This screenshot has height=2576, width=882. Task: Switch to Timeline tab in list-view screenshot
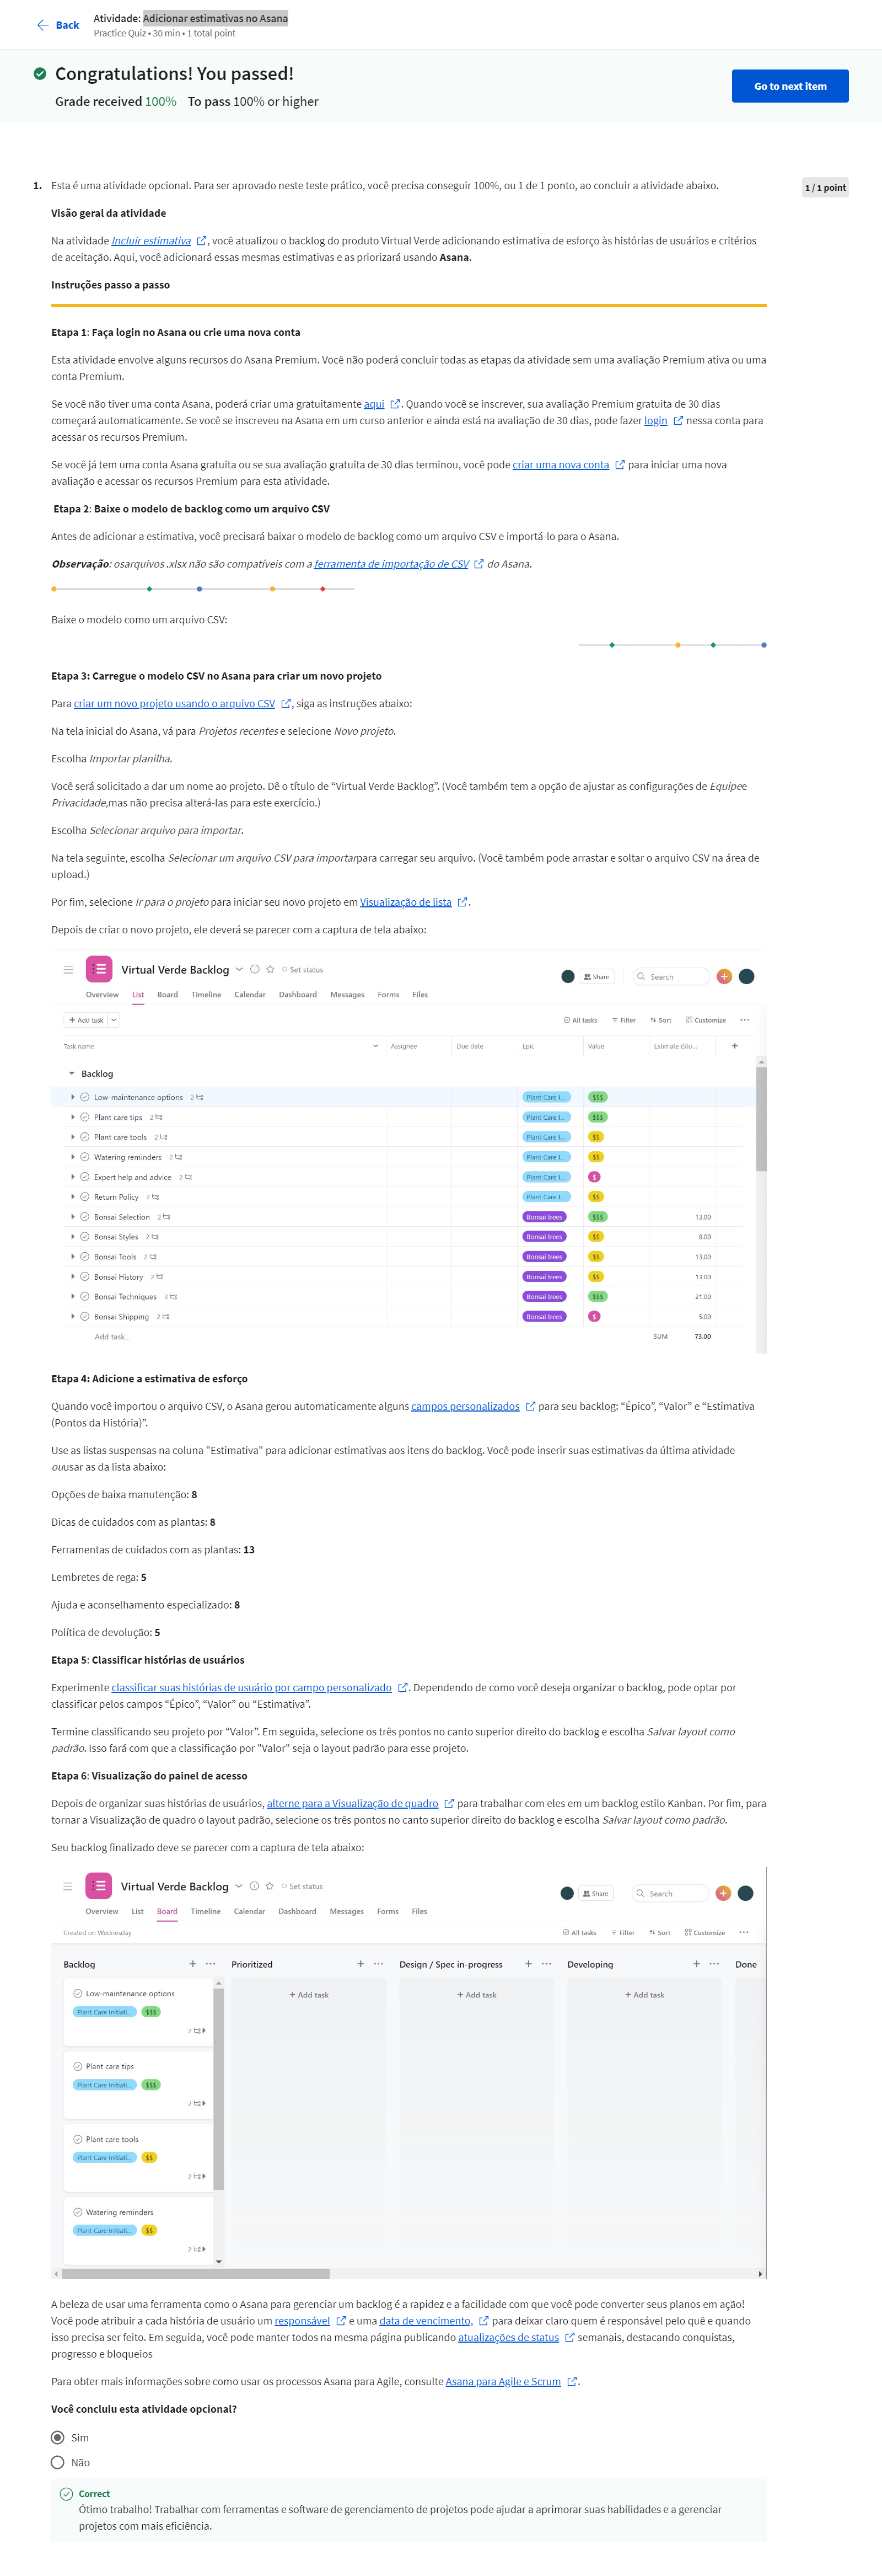click(x=207, y=995)
